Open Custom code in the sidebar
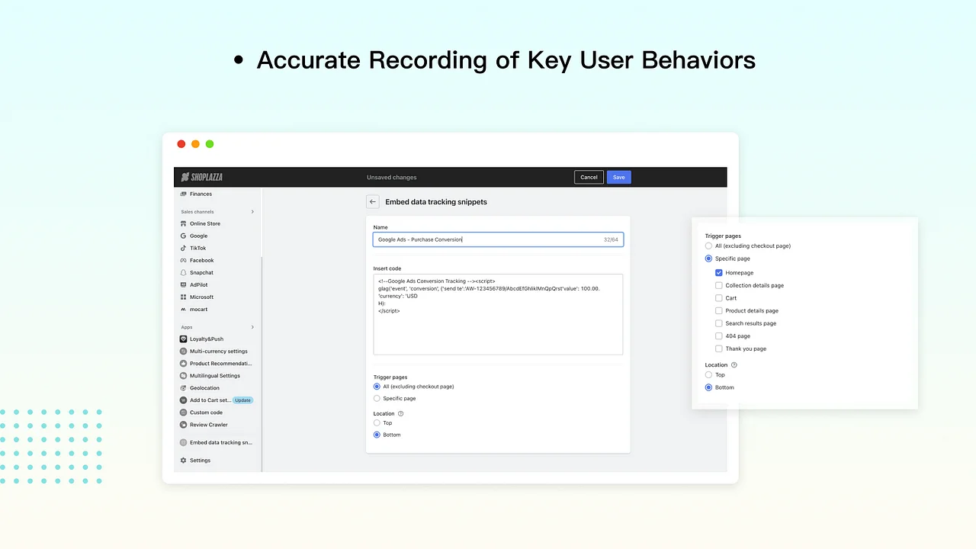Viewport: 976px width, 549px height. tap(206, 413)
